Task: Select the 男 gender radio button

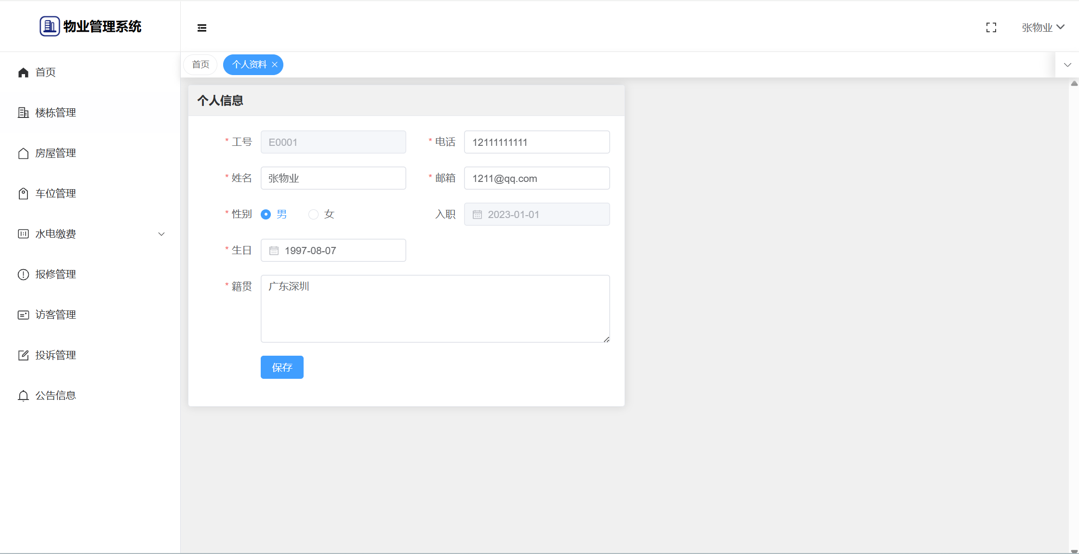Action: click(x=266, y=215)
